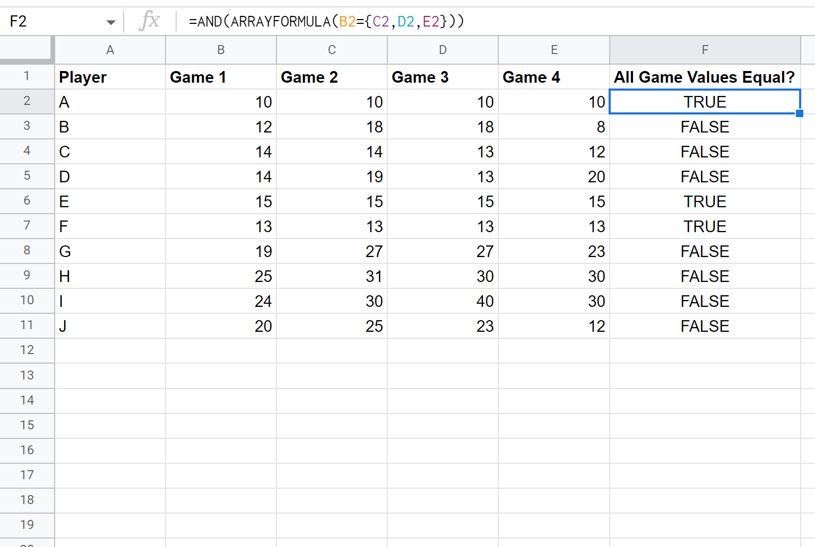Image resolution: width=815 pixels, height=547 pixels.
Task: Click Game 2 value 31 for player H
Action: [x=332, y=276]
